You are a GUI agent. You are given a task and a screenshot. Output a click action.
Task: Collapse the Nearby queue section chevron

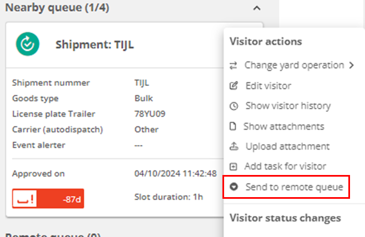click(257, 8)
